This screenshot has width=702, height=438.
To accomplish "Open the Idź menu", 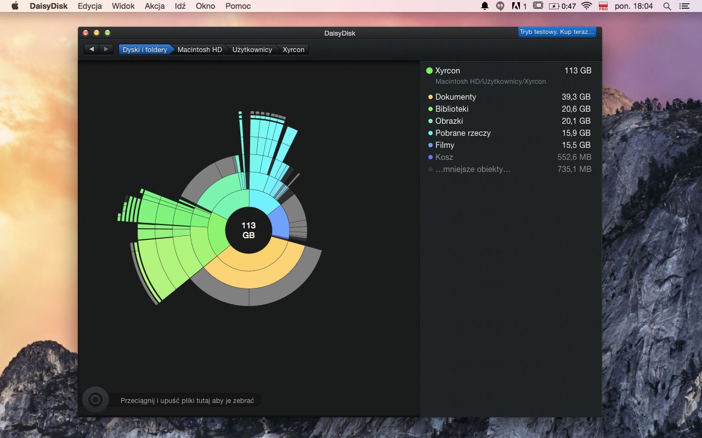I will coord(180,6).
